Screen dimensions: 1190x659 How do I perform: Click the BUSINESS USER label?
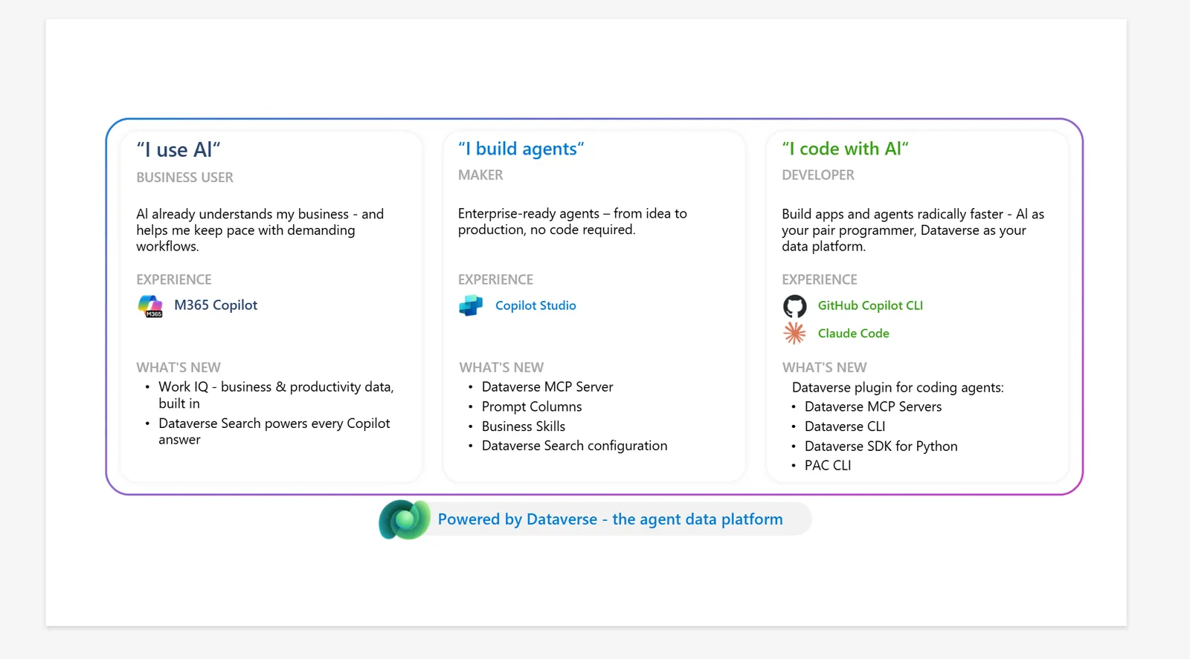(x=184, y=178)
